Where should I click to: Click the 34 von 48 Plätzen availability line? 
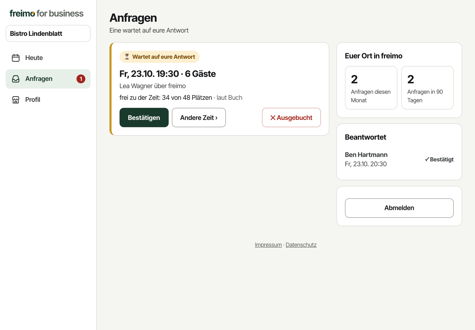pyautogui.click(x=181, y=98)
